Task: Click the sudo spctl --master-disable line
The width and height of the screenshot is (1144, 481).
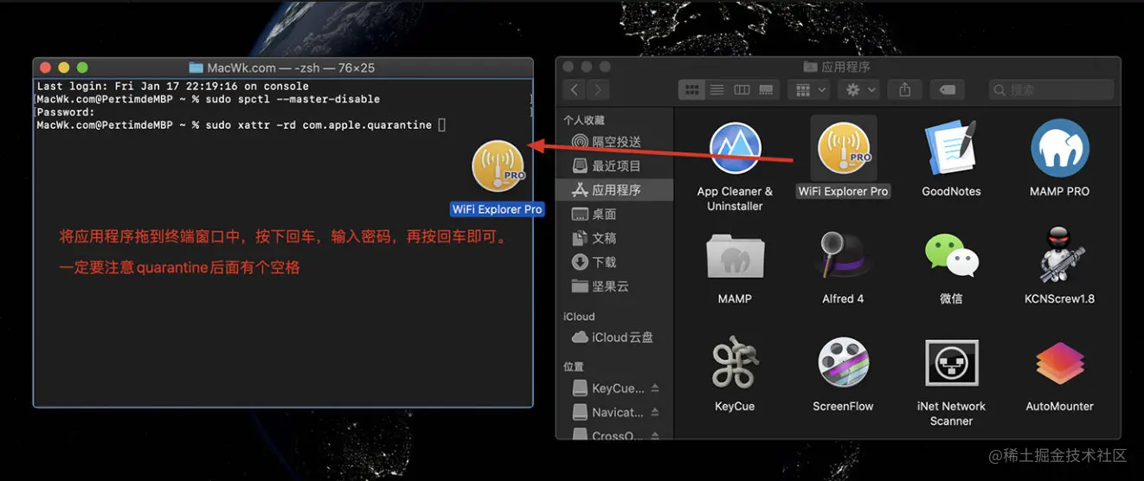Action: (208, 99)
